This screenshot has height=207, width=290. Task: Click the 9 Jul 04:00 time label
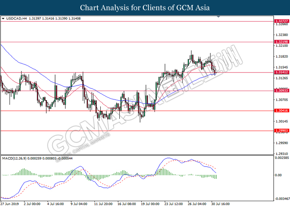tap(79, 204)
